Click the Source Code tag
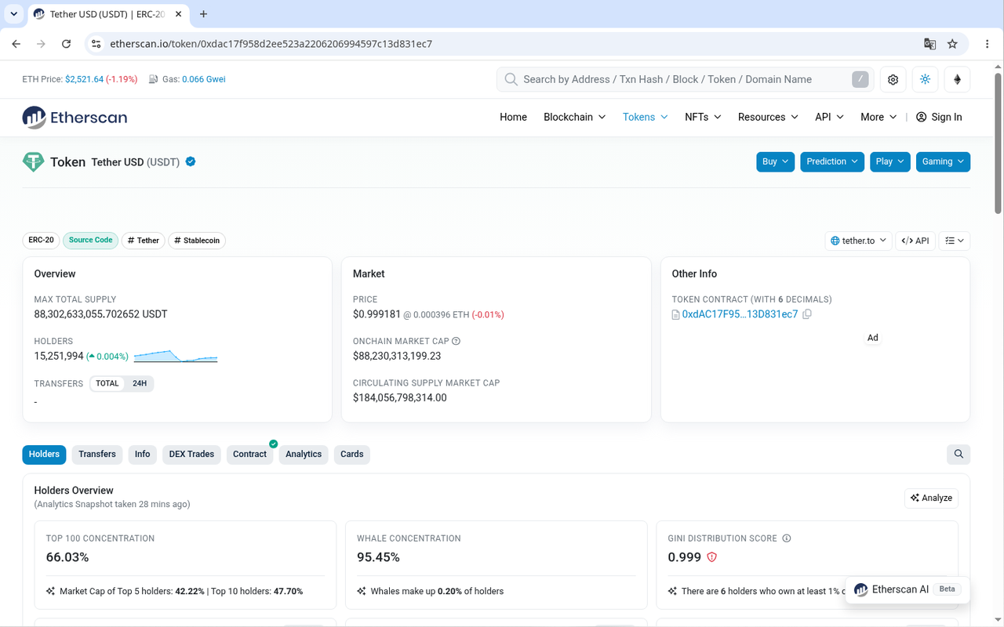The image size is (1004, 627). [x=91, y=241]
